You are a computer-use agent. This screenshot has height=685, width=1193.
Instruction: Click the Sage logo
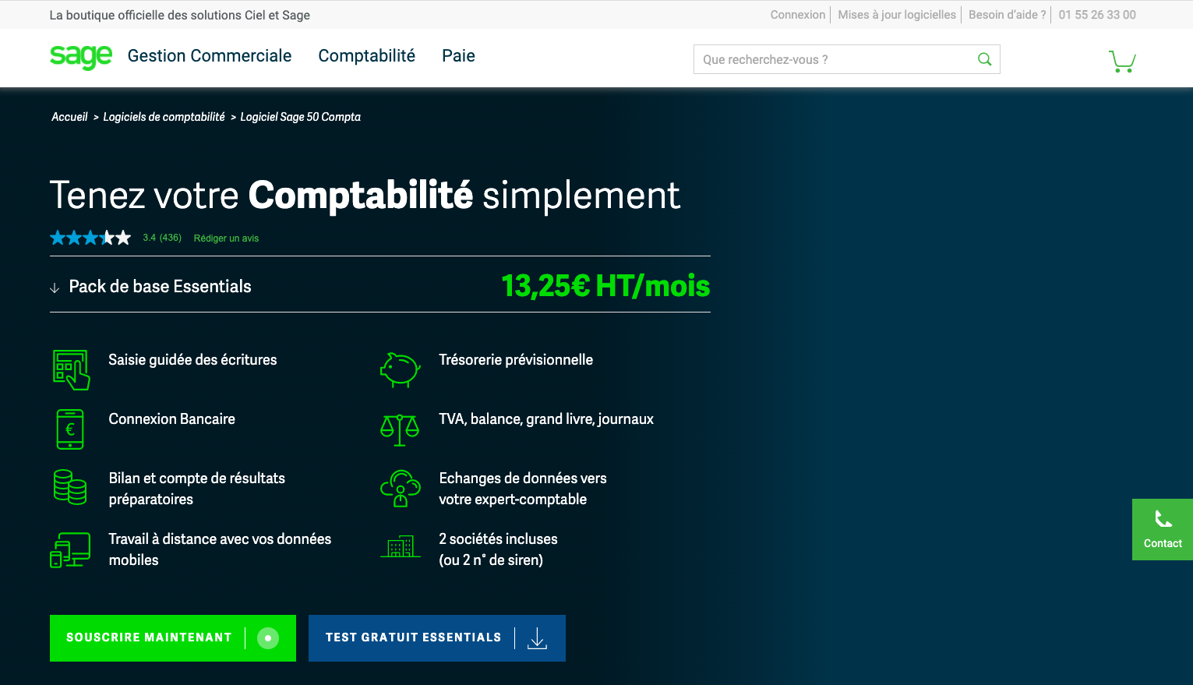point(81,56)
